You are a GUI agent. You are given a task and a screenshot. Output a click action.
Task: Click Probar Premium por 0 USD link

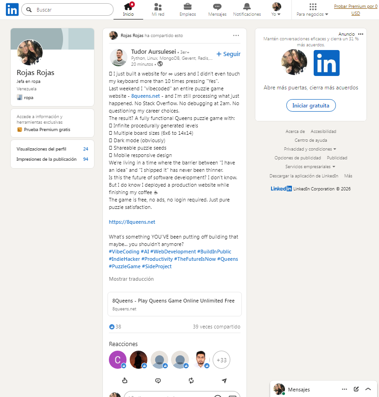355,10
